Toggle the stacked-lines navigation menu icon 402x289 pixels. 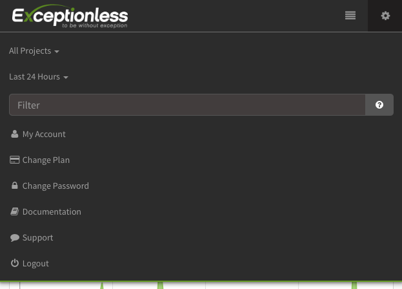pos(350,16)
